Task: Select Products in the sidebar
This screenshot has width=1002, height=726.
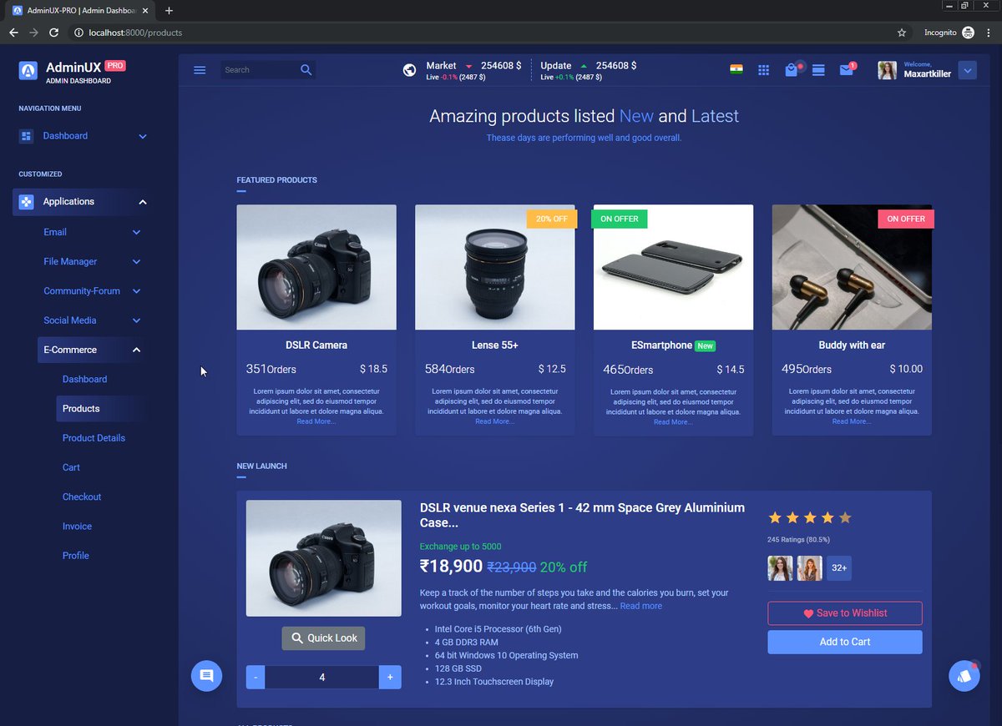Action: [x=81, y=408]
